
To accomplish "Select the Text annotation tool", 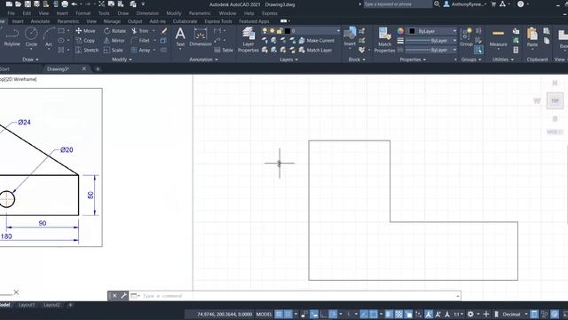I will pyautogui.click(x=180, y=37).
